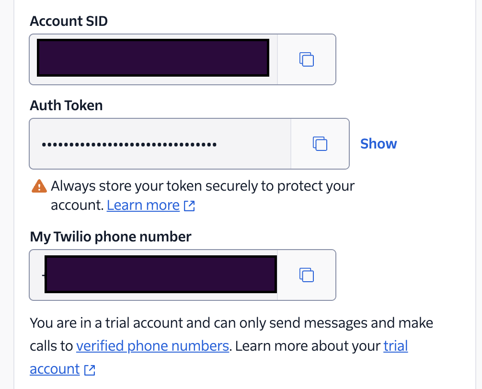
Task: Open the Learn more link
Action: (143, 205)
